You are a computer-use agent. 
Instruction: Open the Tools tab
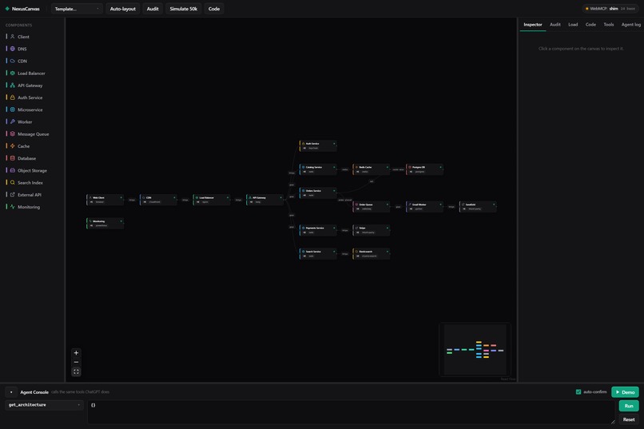click(x=609, y=25)
